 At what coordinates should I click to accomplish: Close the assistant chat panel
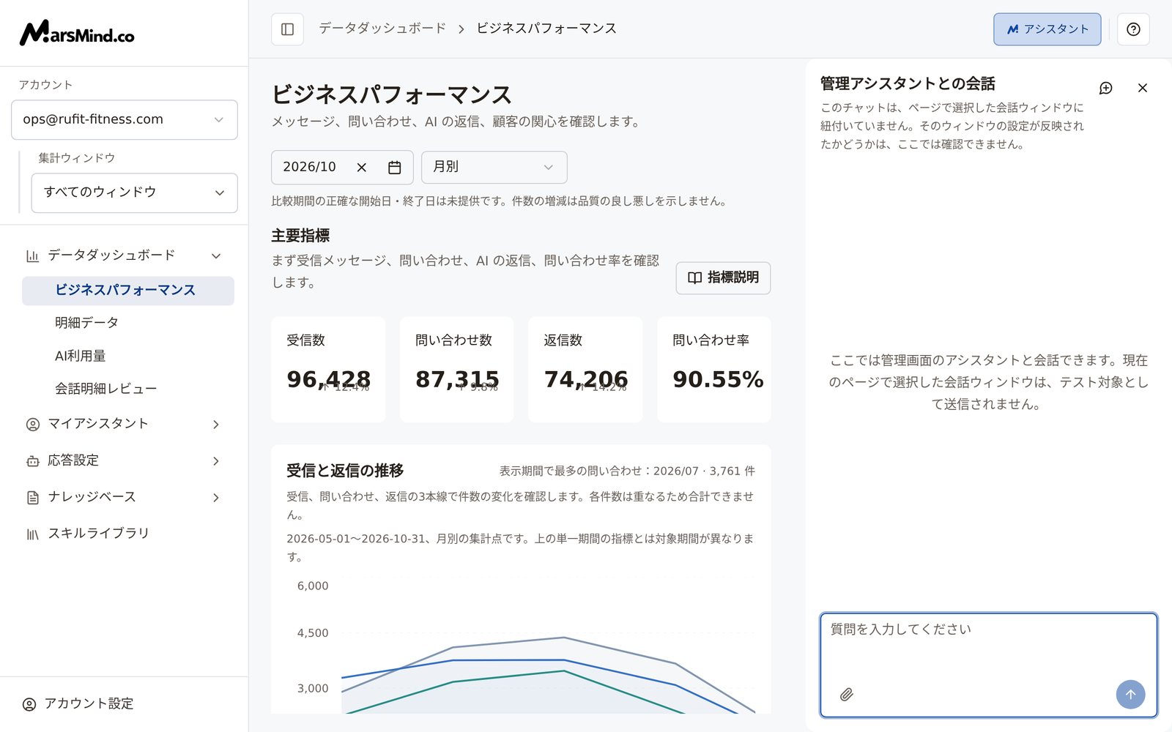1142,88
